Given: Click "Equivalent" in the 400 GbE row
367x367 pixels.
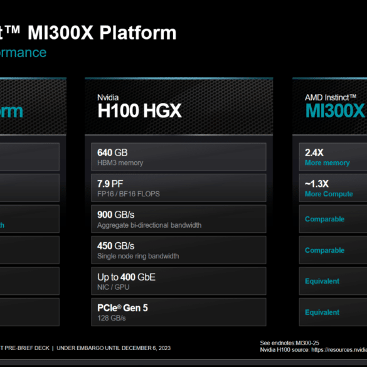Looking at the screenshot, I should pos(322,281).
